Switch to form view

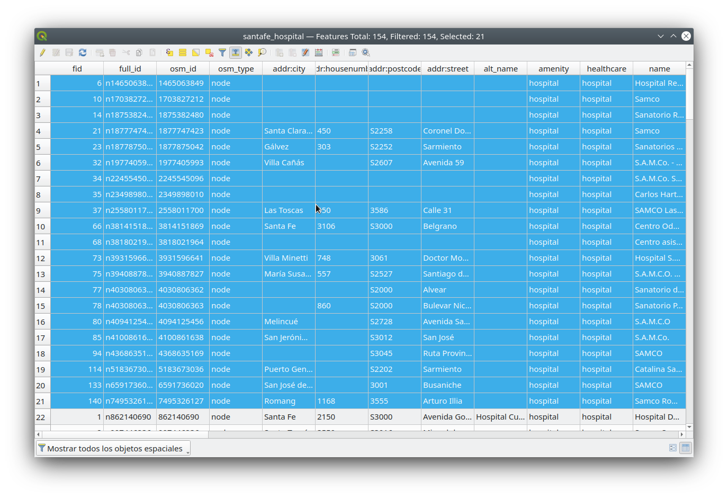[673, 448]
